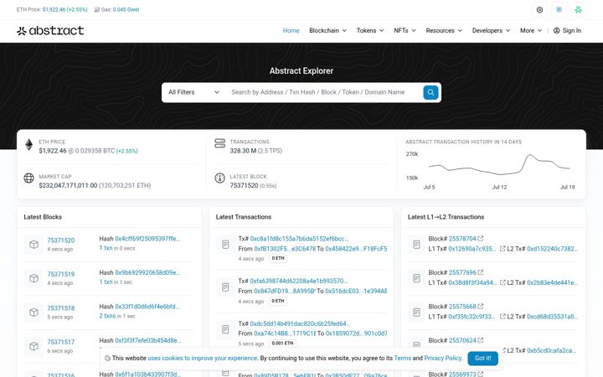Click document icon for Block# 25575668
Image resolution: width=603 pixels, height=377 pixels.
[416, 312]
